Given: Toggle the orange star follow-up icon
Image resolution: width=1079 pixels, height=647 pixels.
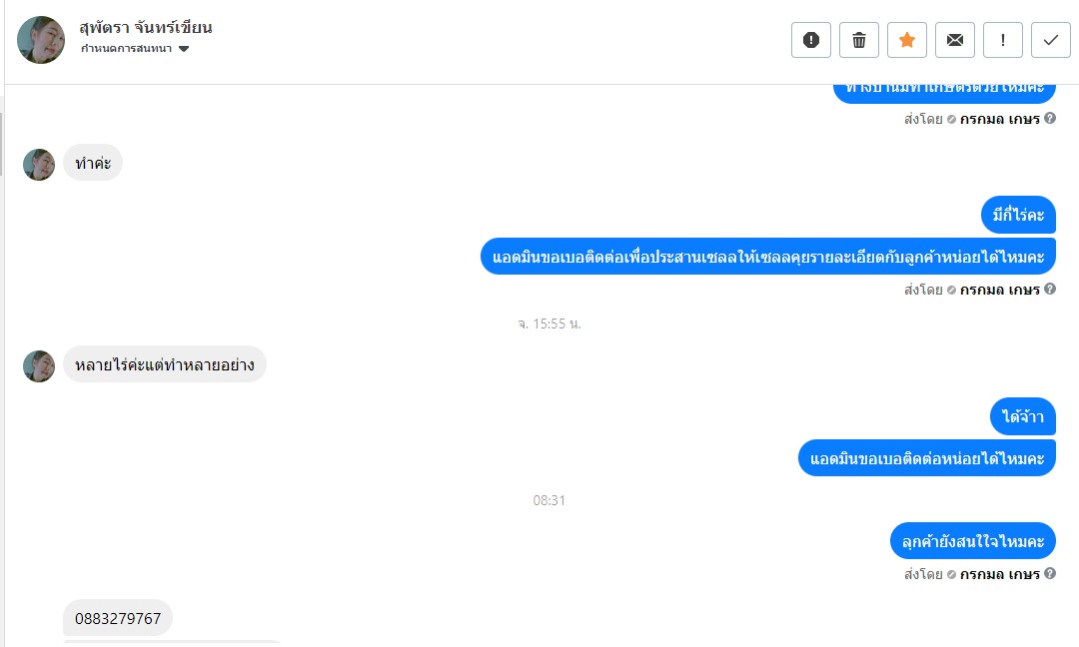Looking at the screenshot, I should pos(907,40).
